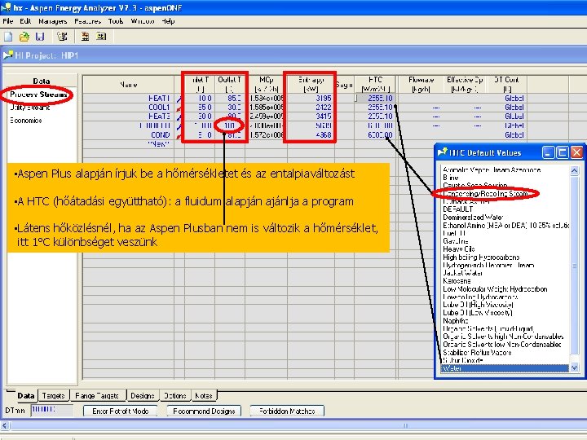Switch to the Data tab at the bottom
This screenshot has height=440, width=587.
coord(25,395)
